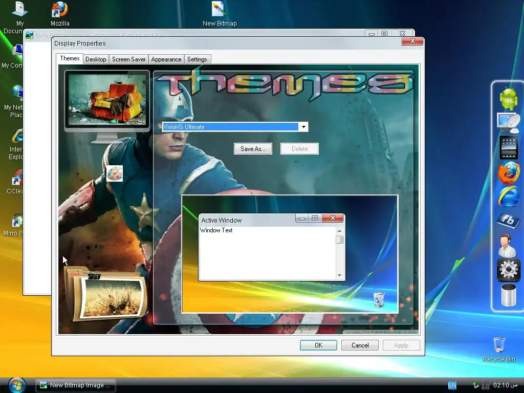Minimize the Picture and Fax Viewer window
The width and height of the screenshot is (524, 393).
(x=372, y=33)
